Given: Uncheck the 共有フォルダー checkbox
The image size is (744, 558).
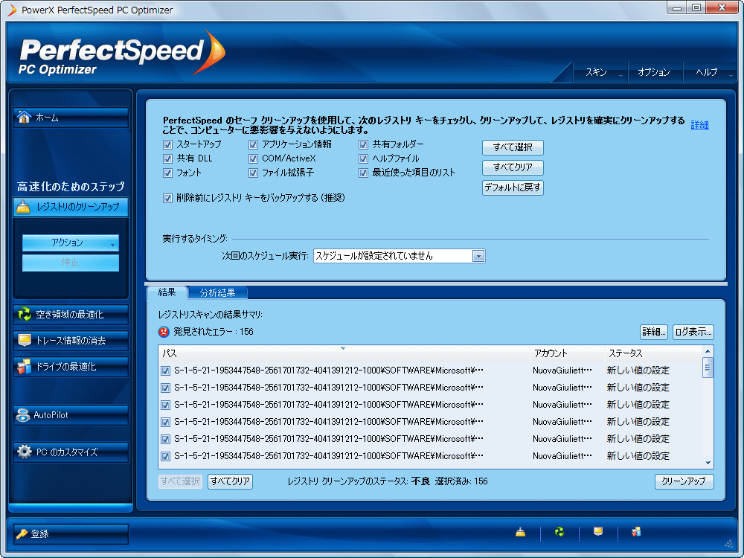Looking at the screenshot, I should coord(364,144).
